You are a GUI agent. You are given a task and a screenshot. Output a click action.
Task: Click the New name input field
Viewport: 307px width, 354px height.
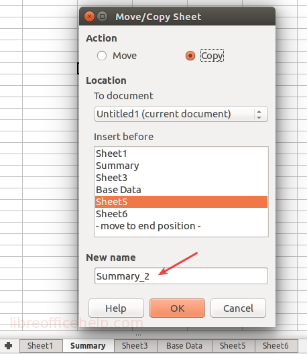181,276
